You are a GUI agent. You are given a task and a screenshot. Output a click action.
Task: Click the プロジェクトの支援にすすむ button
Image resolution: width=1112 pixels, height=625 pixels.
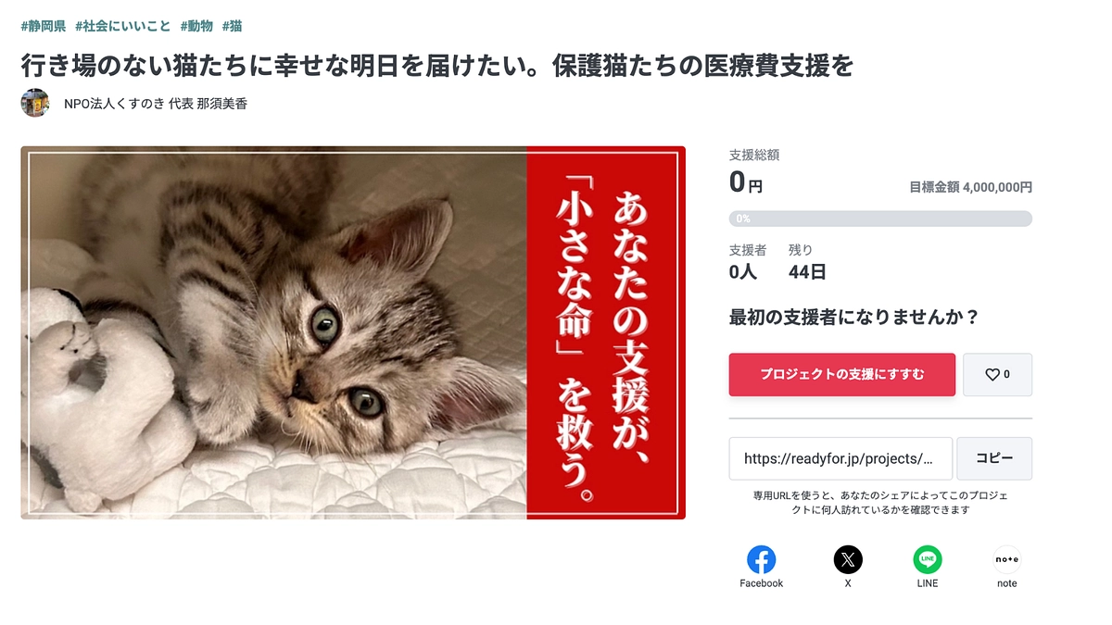841,374
